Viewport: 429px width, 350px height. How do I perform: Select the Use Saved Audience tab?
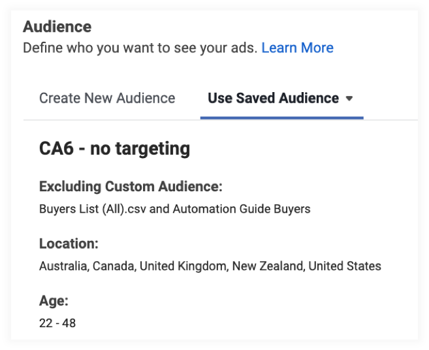pyautogui.click(x=273, y=99)
